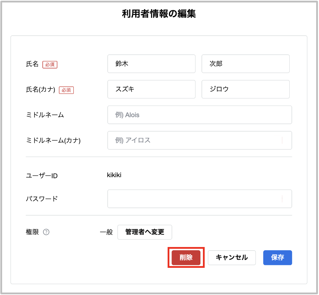Select the last name field showing 鈴木
The image size is (319, 295).
[151, 64]
